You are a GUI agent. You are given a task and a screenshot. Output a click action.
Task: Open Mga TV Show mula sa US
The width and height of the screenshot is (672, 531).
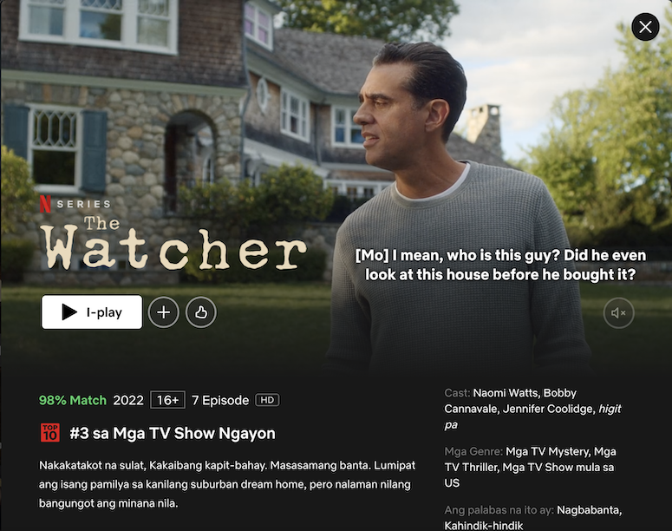tap(529, 475)
